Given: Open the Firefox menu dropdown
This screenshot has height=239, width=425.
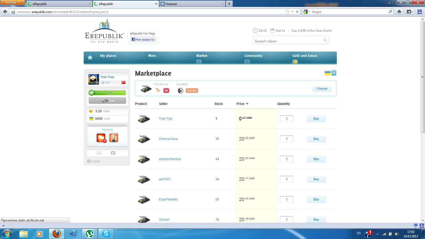Looking at the screenshot, I should [x=12, y=2].
